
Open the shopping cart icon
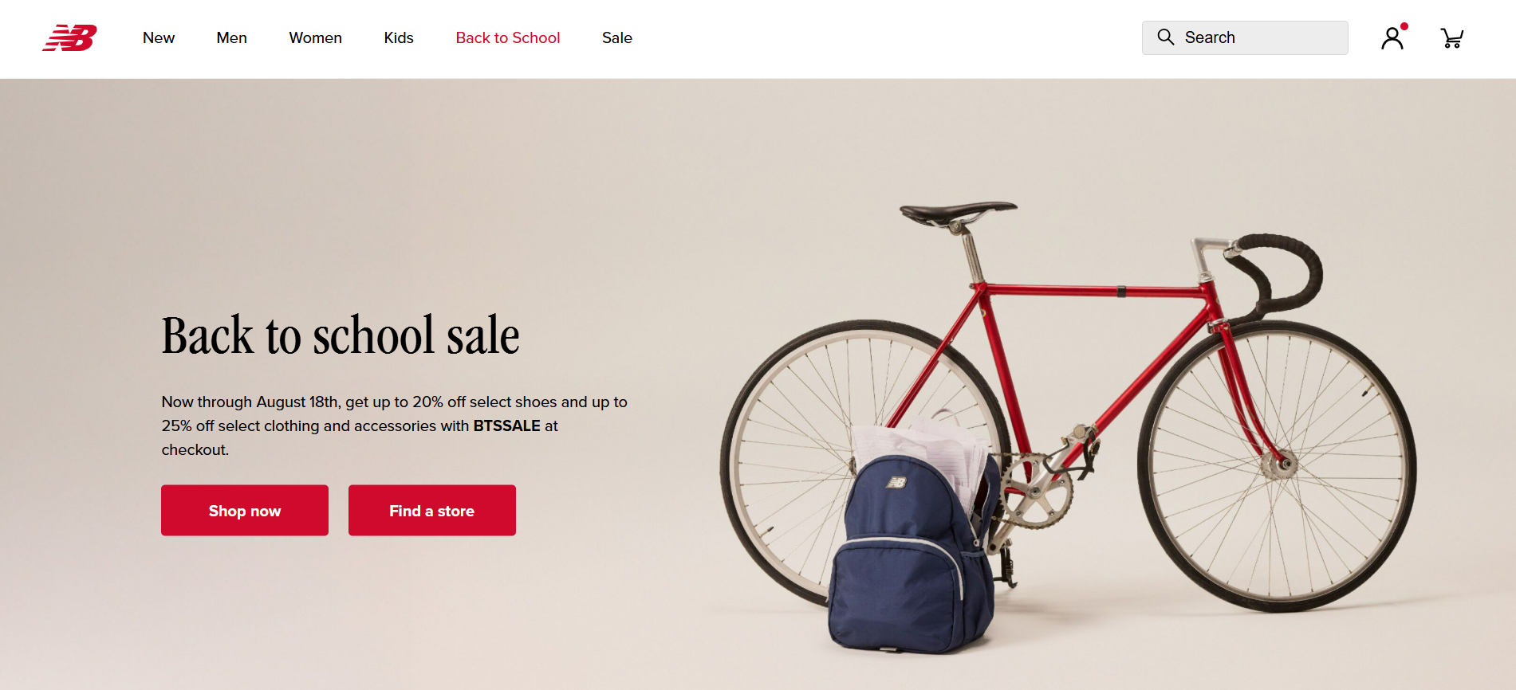point(1452,38)
